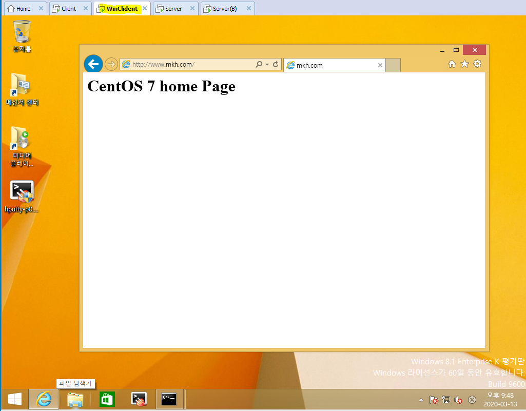Open the hputty taskbar icon
Viewport: 526px width, 411px height.
click(139, 399)
